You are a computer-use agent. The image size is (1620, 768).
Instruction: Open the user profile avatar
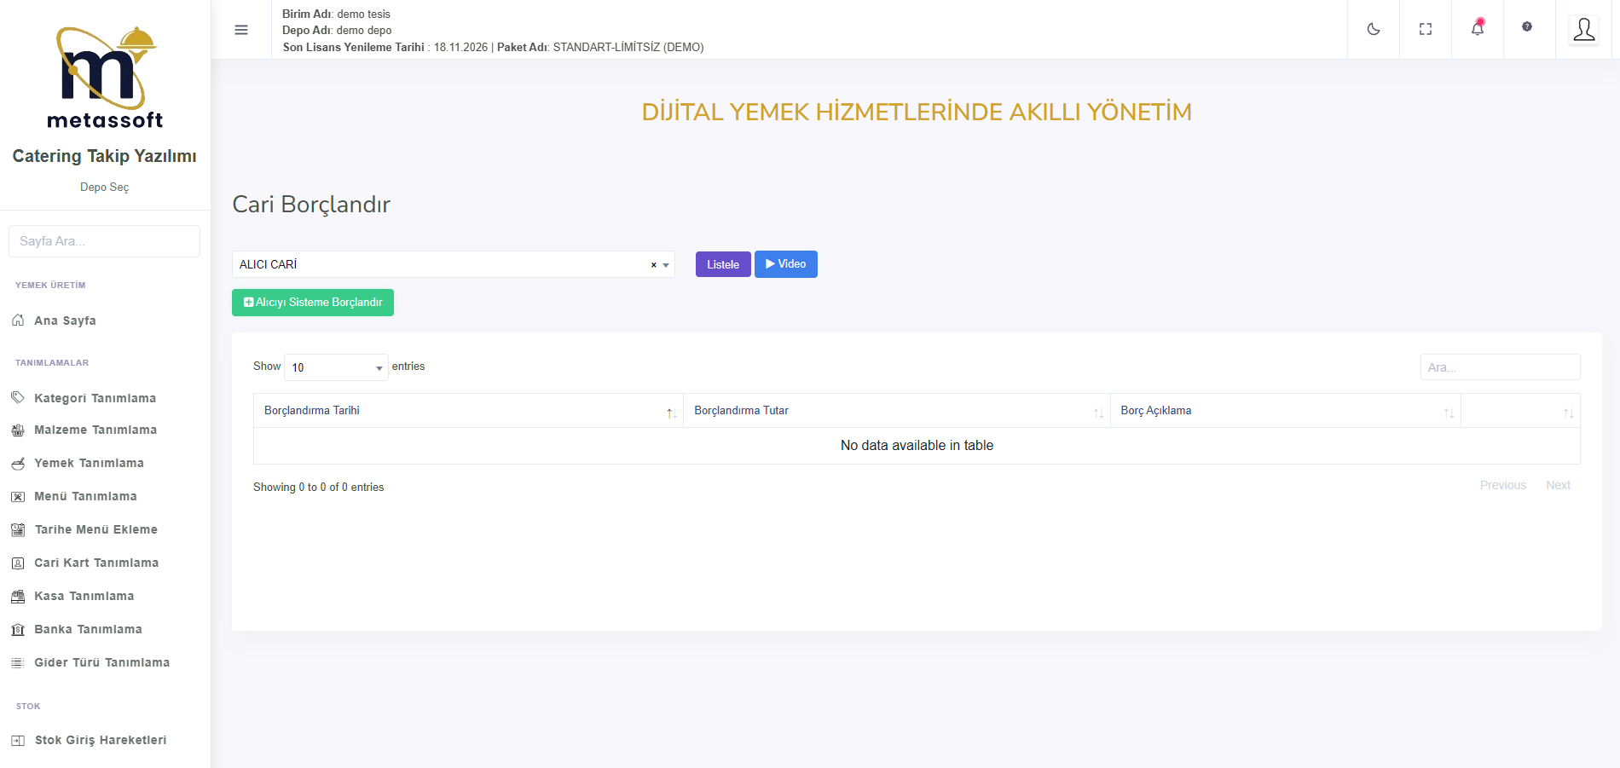point(1583,30)
